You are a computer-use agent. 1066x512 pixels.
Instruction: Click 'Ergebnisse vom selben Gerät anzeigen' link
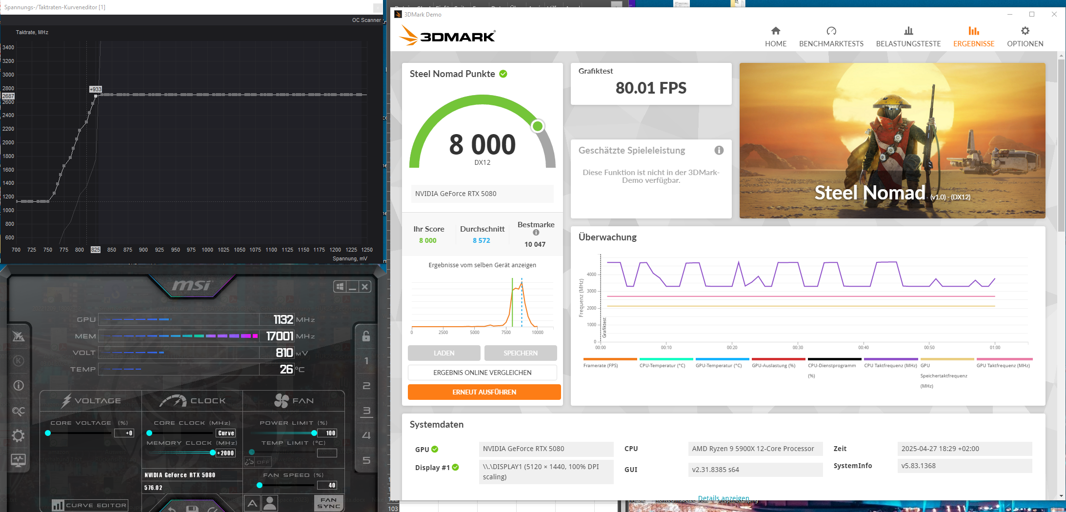click(x=483, y=265)
